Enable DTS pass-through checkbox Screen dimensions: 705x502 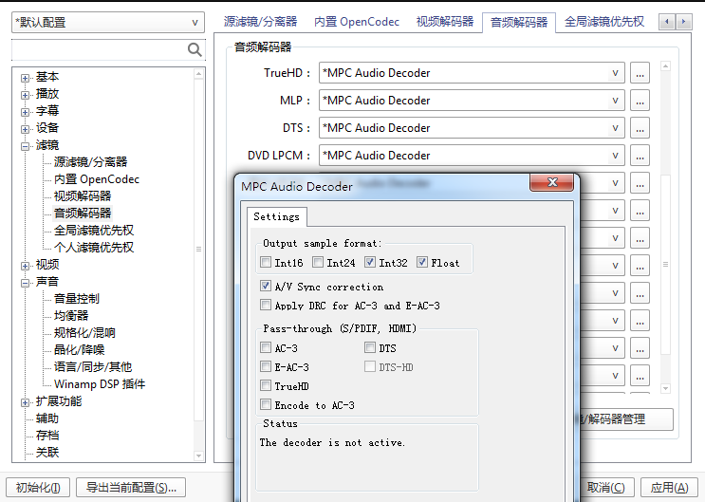(x=370, y=347)
